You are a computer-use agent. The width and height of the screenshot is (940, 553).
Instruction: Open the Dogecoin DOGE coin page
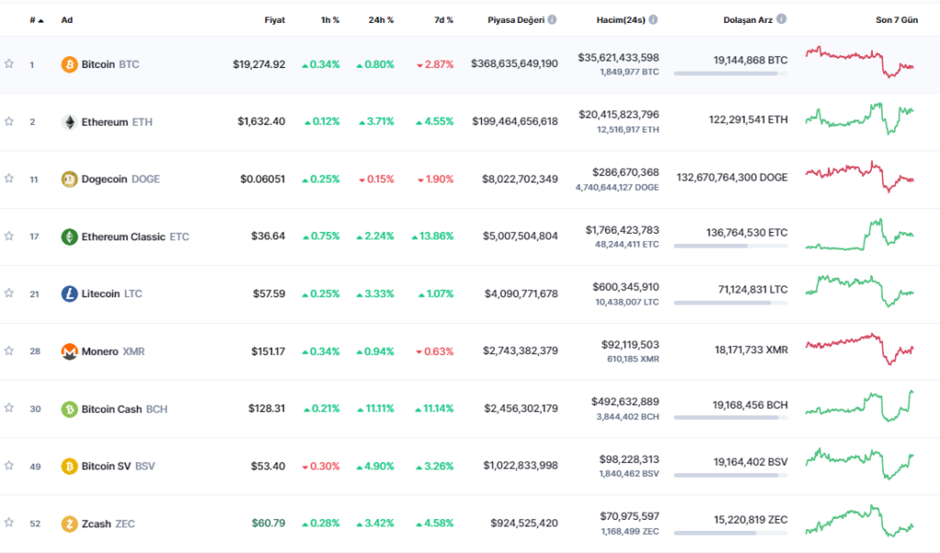click(x=120, y=179)
